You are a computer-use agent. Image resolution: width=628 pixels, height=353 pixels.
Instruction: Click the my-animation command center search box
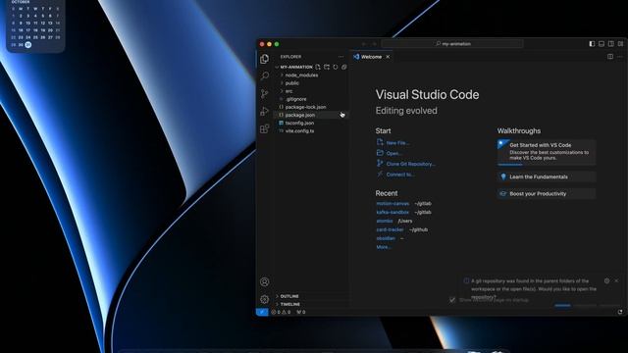(x=452, y=43)
